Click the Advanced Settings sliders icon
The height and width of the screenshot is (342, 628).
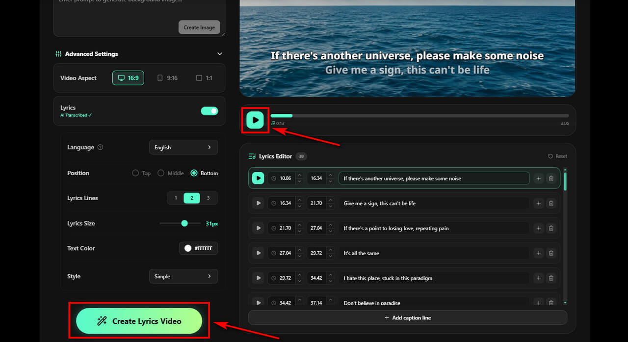click(58, 54)
